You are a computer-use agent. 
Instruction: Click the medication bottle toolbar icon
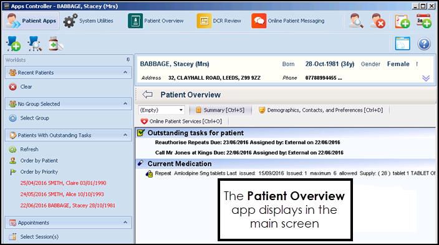pyautogui.click(x=55, y=44)
